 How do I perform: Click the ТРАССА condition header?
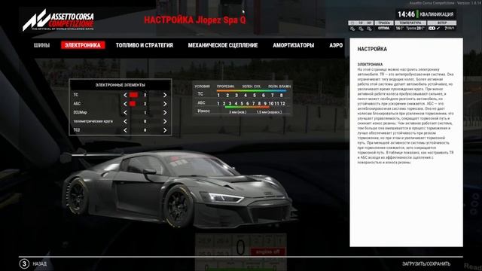[384, 23]
